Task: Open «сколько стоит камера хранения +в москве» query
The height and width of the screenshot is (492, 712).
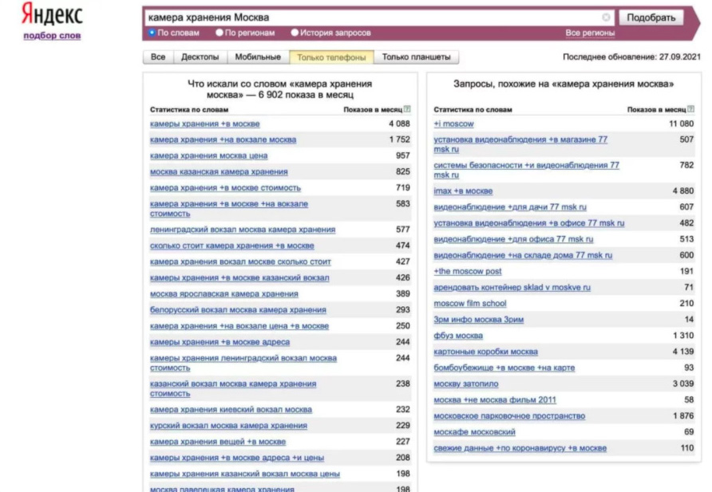Action: pos(232,246)
